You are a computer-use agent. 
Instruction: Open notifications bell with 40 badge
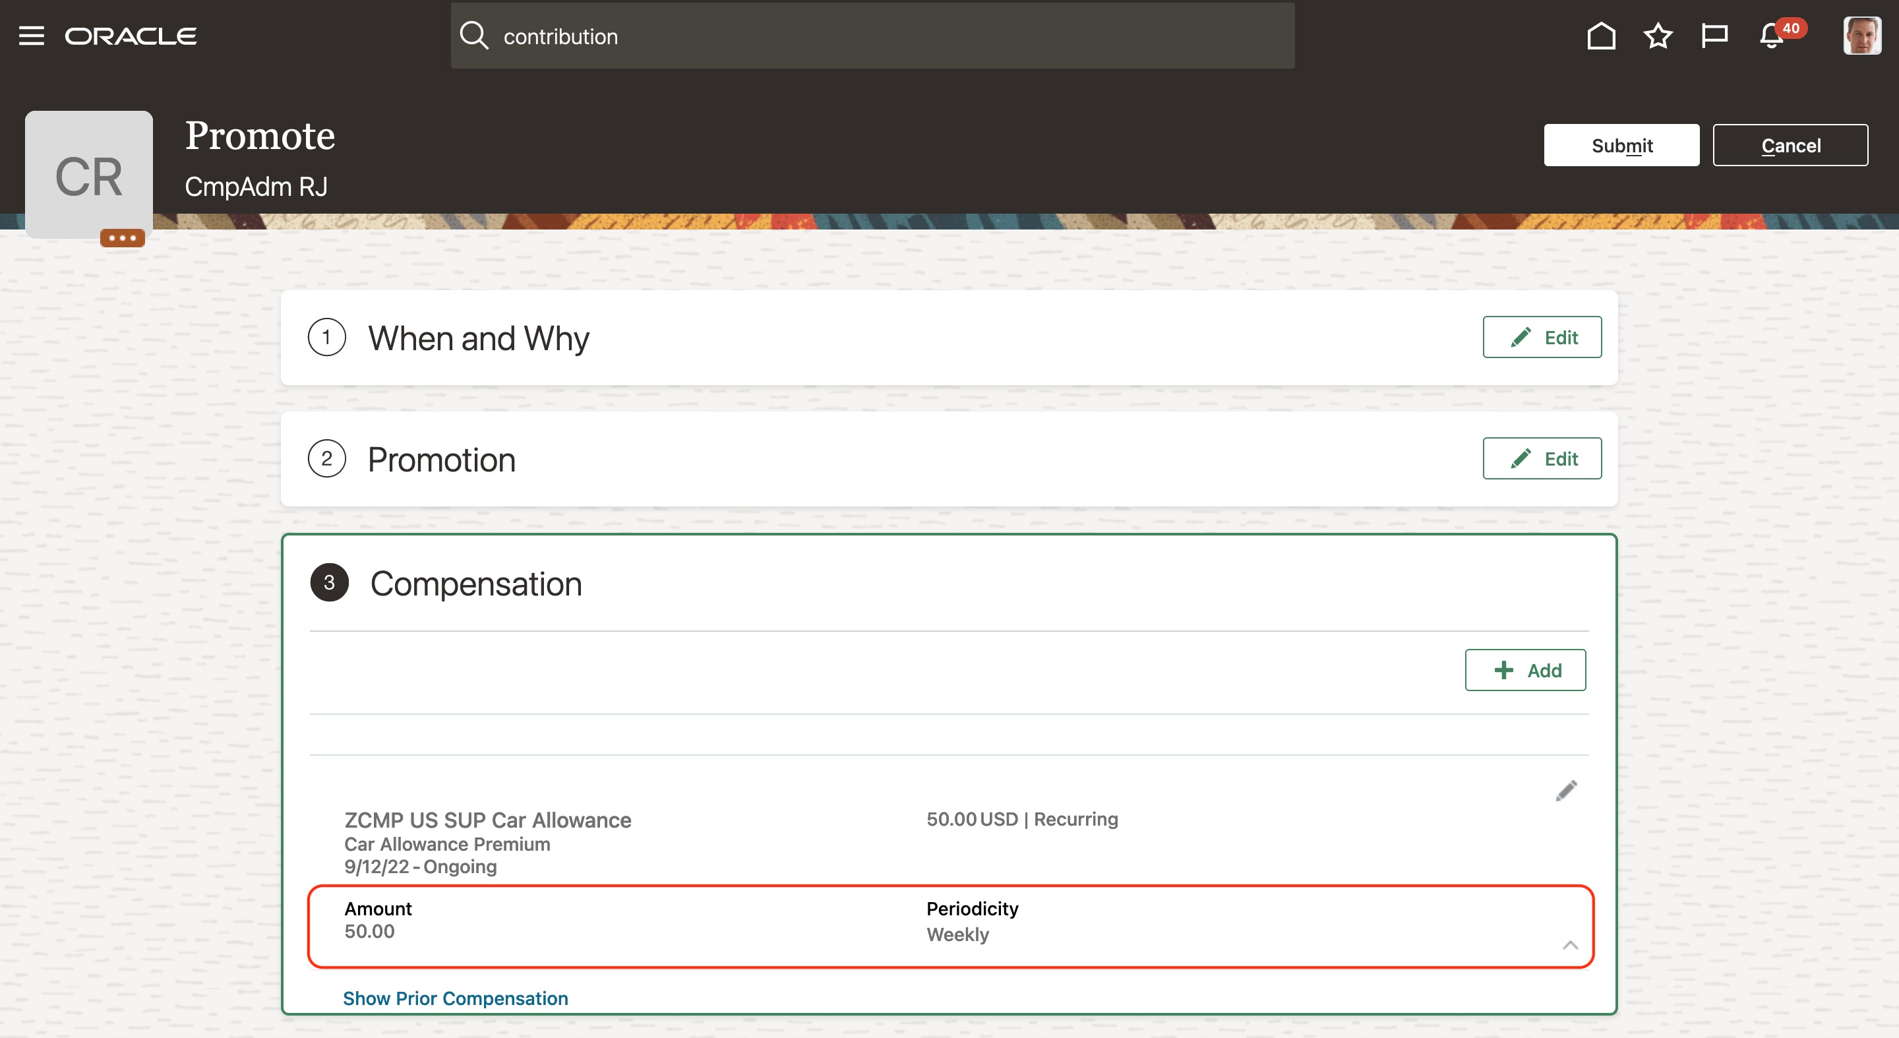(x=1772, y=36)
